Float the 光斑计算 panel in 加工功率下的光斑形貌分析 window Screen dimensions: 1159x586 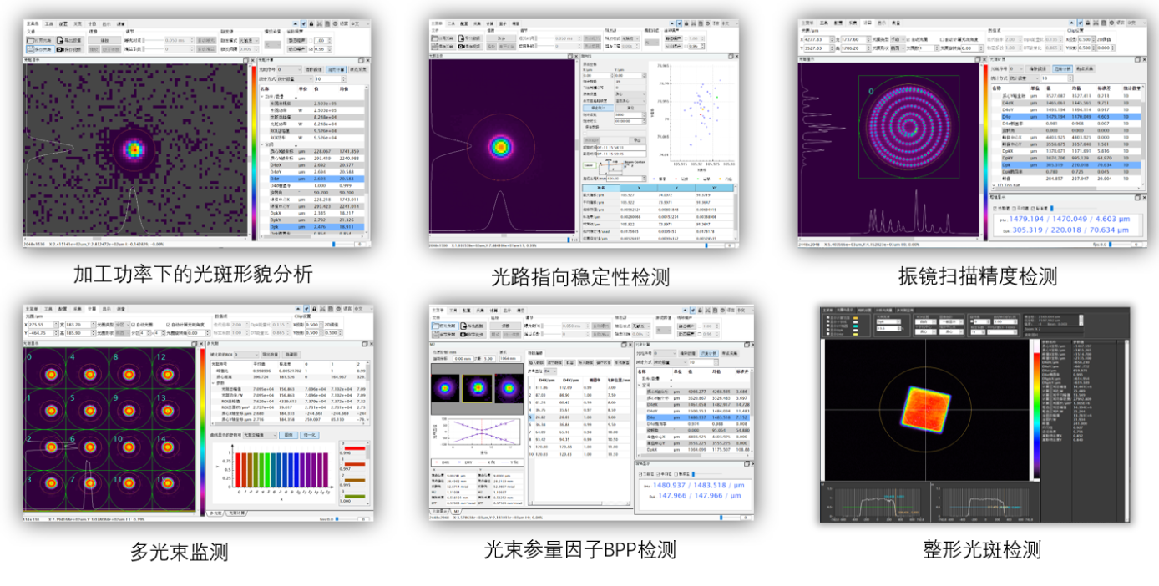(x=361, y=60)
